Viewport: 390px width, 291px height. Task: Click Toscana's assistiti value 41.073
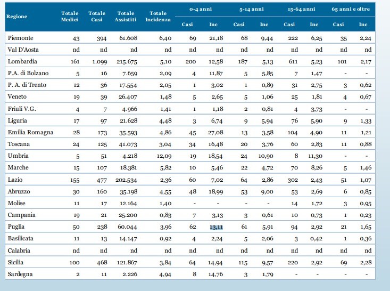click(128, 144)
